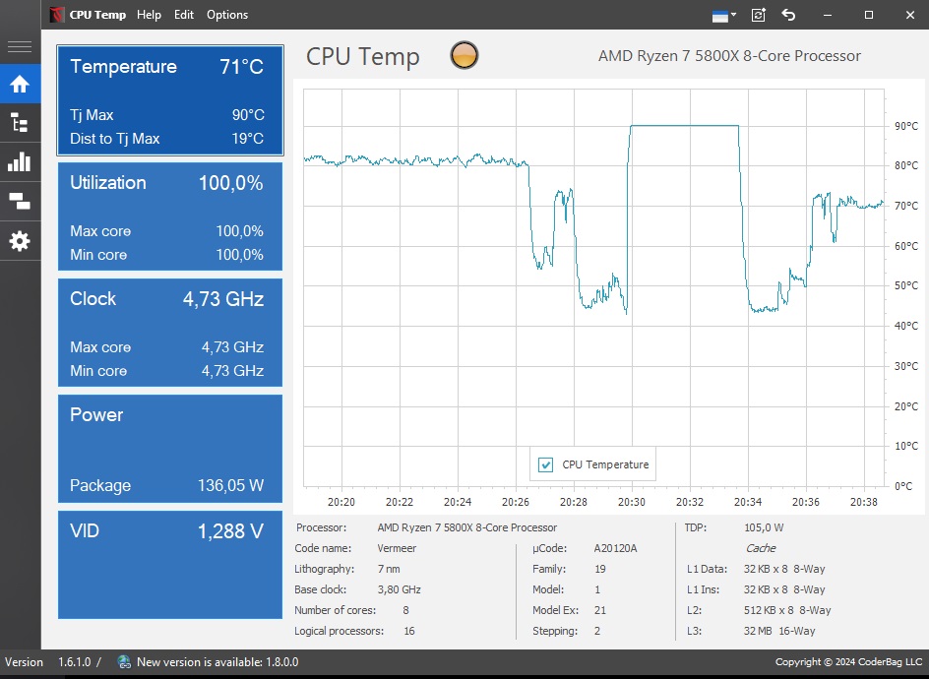Click the '32 MB 16-Way' L3 cache value
This screenshot has width=929, height=679.
pyautogui.click(x=779, y=631)
